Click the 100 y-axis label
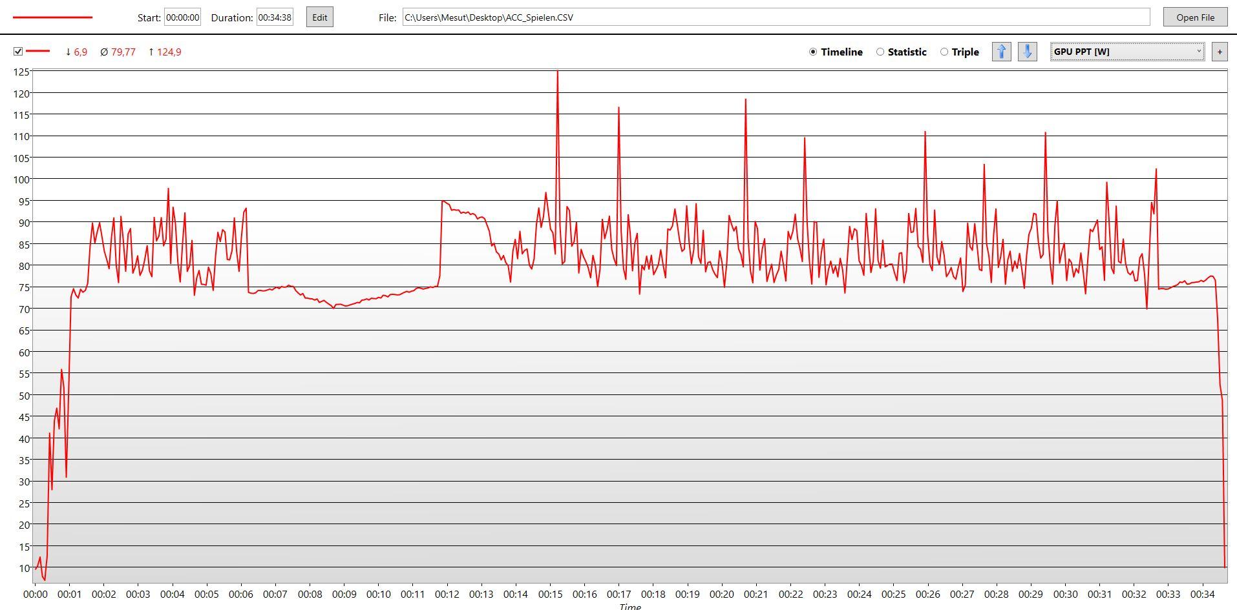 pos(21,179)
